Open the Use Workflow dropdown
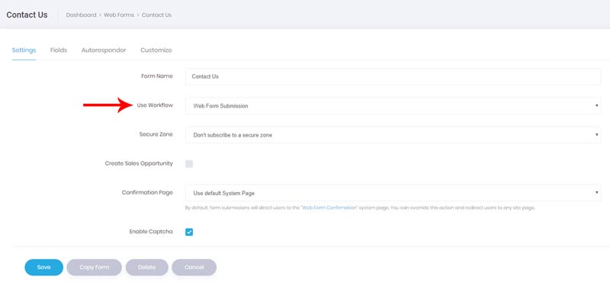 pos(393,106)
